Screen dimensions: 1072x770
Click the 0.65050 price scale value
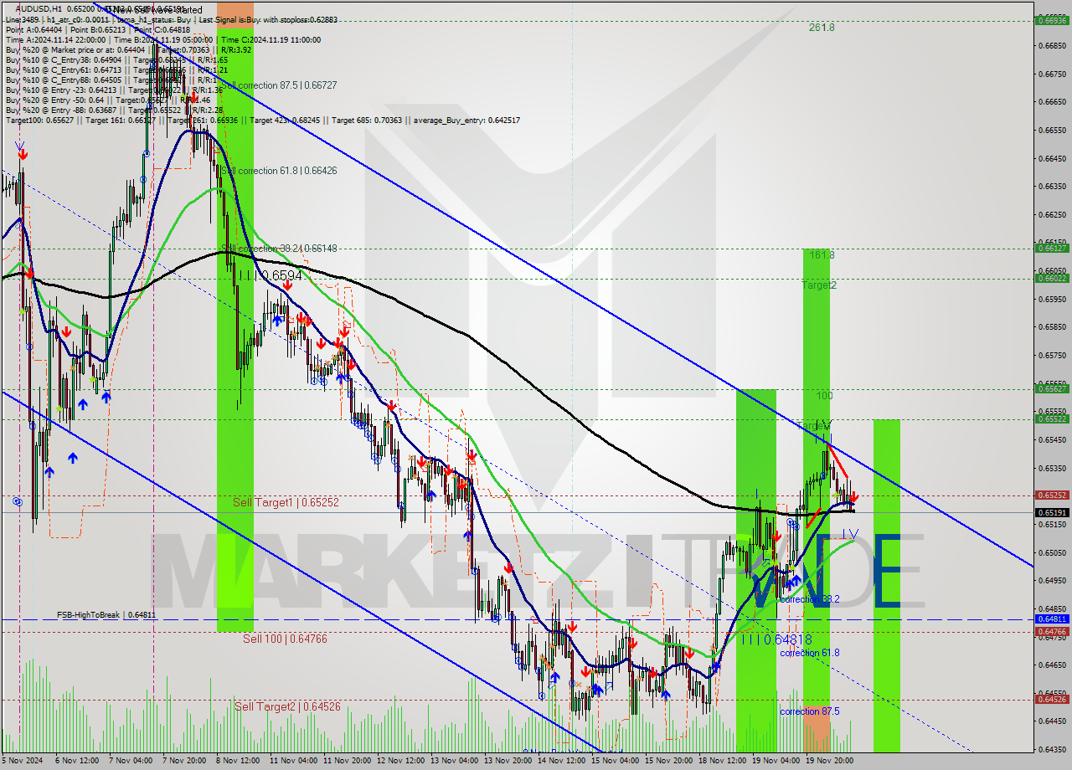[1051, 552]
